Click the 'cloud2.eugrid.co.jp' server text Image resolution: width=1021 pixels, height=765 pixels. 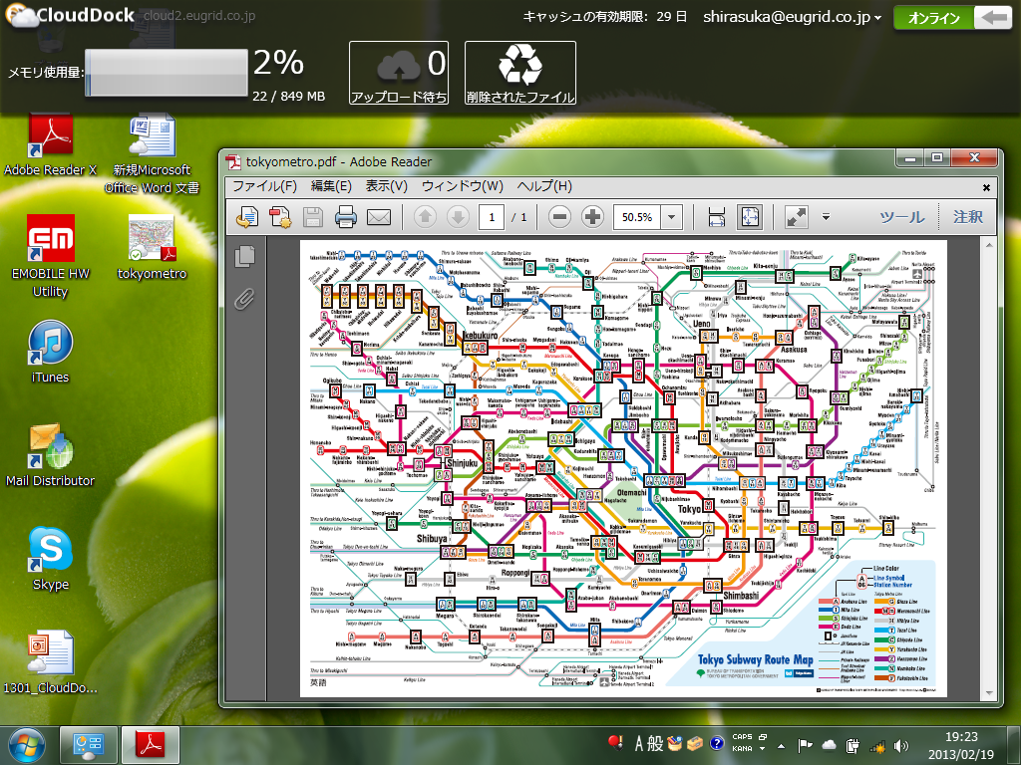click(199, 16)
